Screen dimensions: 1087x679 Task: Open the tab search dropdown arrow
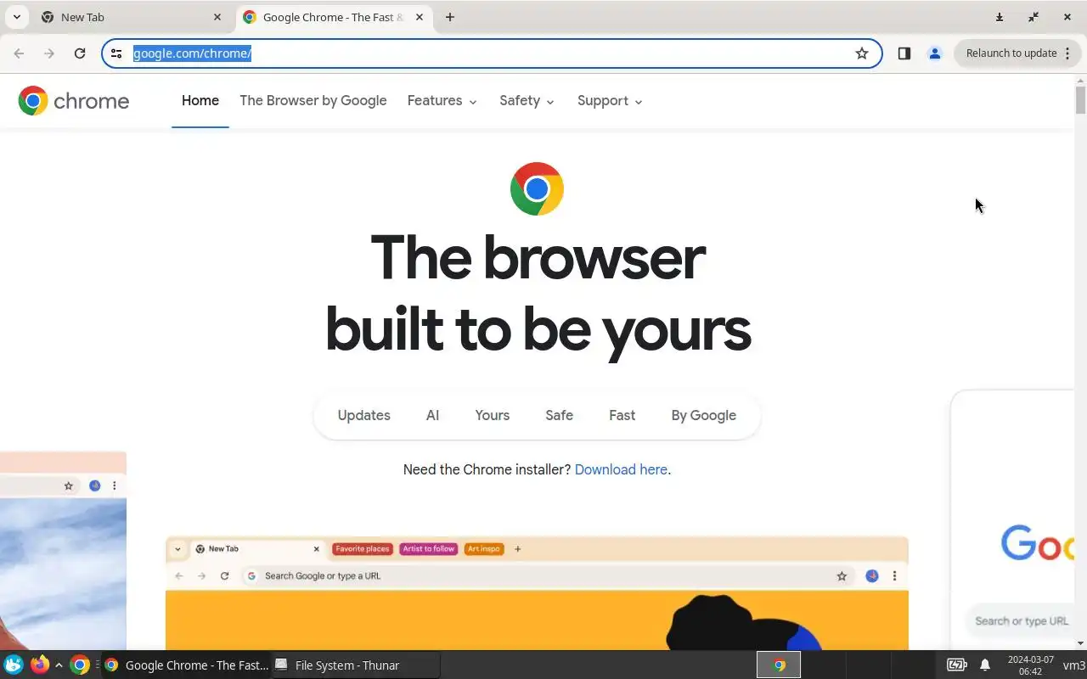click(x=16, y=17)
